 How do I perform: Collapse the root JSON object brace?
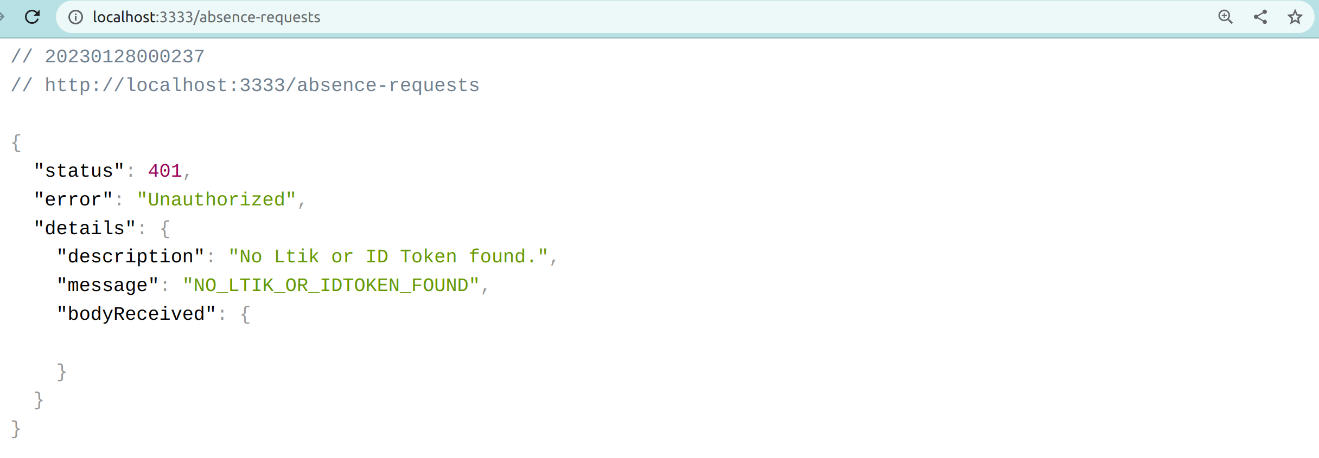point(15,142)
